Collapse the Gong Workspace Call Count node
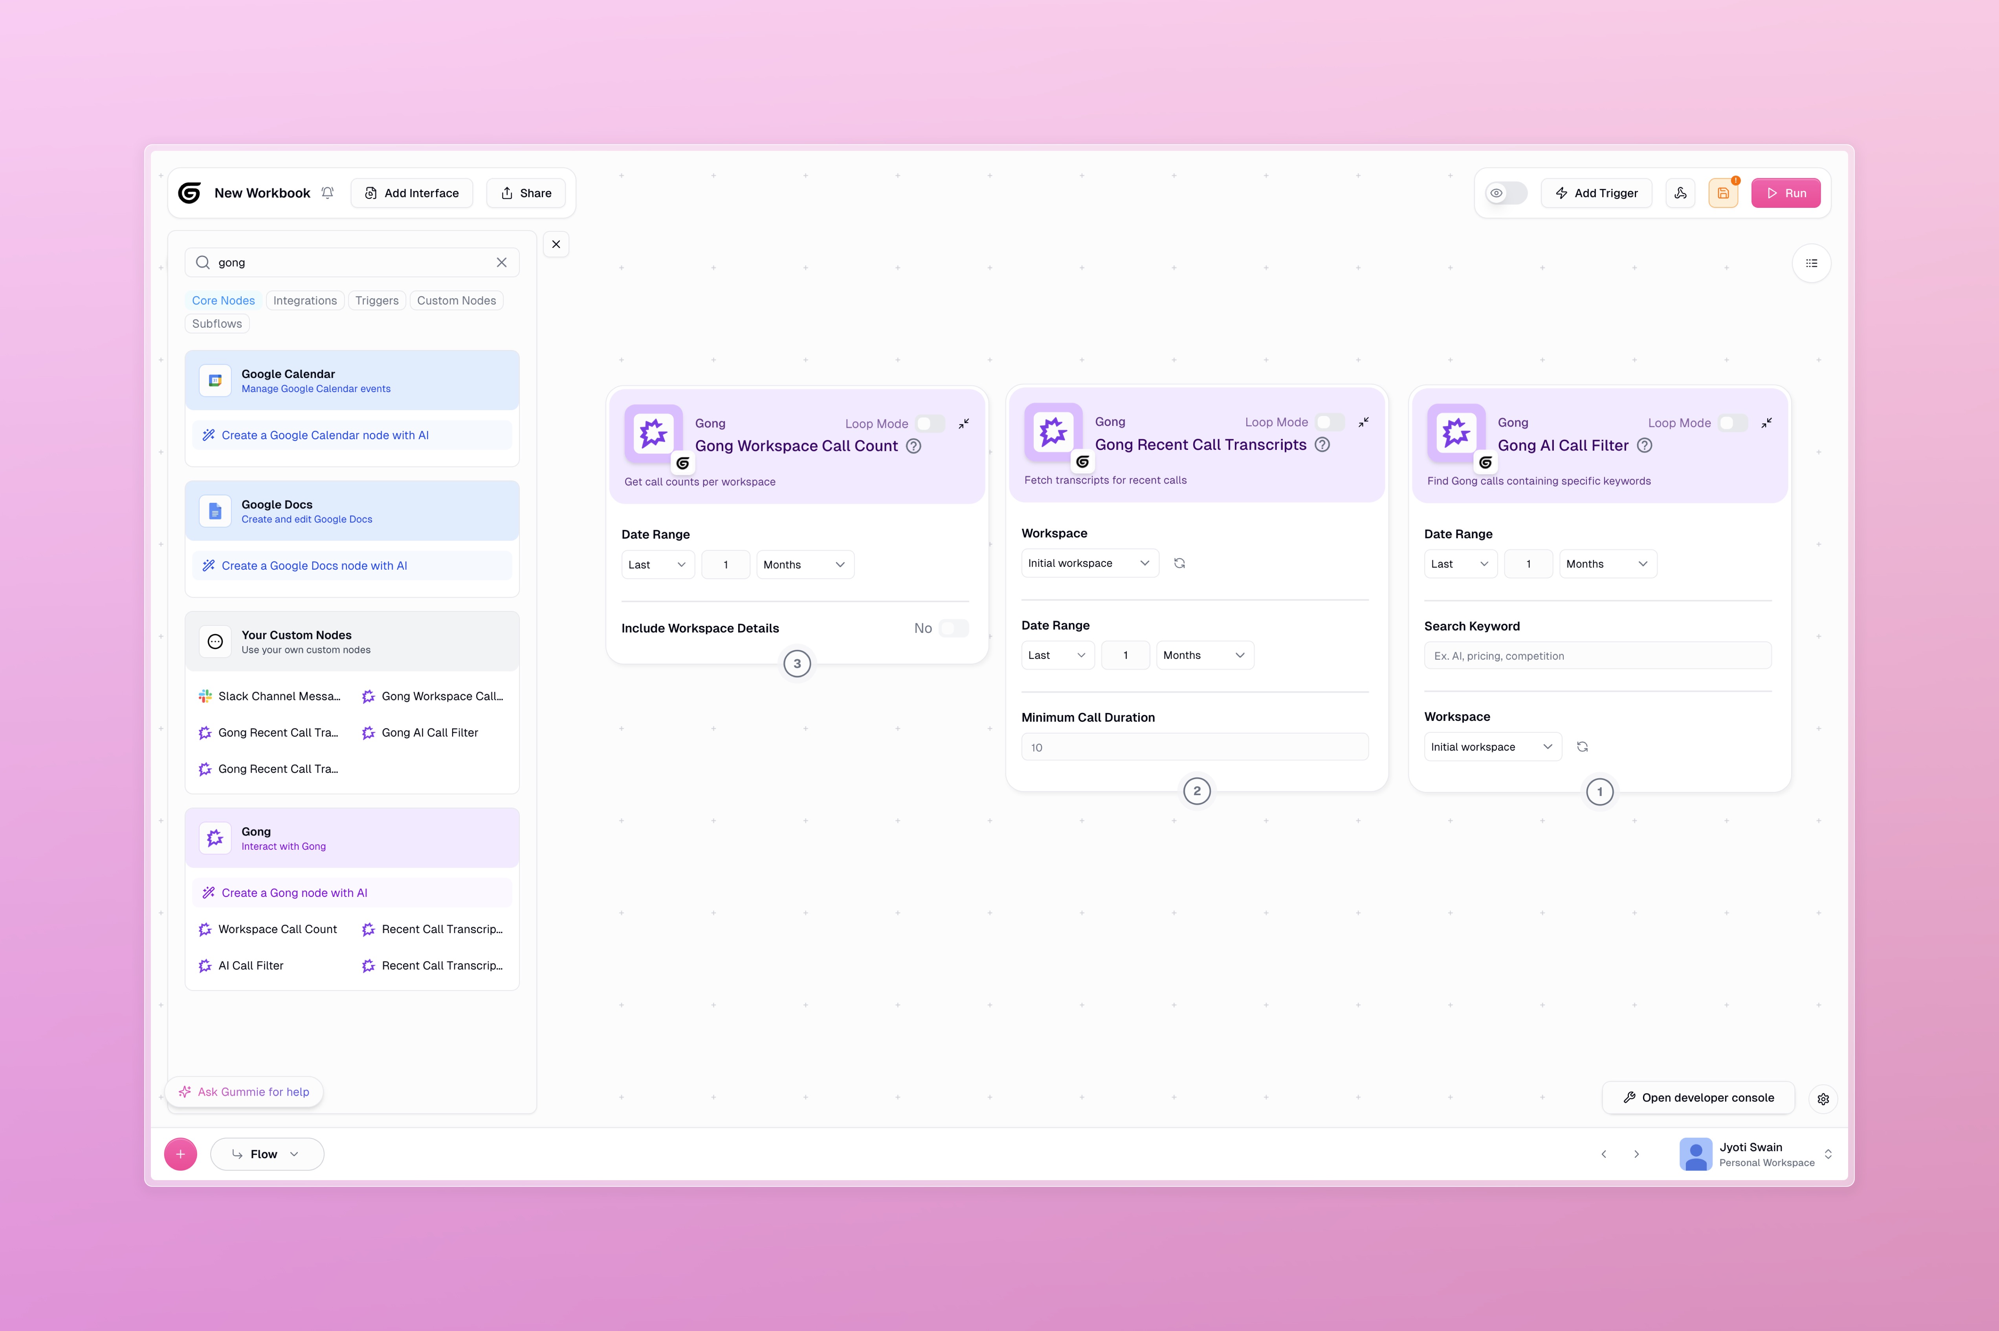The height and width of the screenshot is (1331, 1999). [963, 423]
